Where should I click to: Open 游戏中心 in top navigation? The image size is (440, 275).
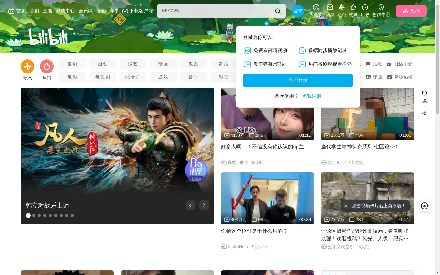(65, 11)
